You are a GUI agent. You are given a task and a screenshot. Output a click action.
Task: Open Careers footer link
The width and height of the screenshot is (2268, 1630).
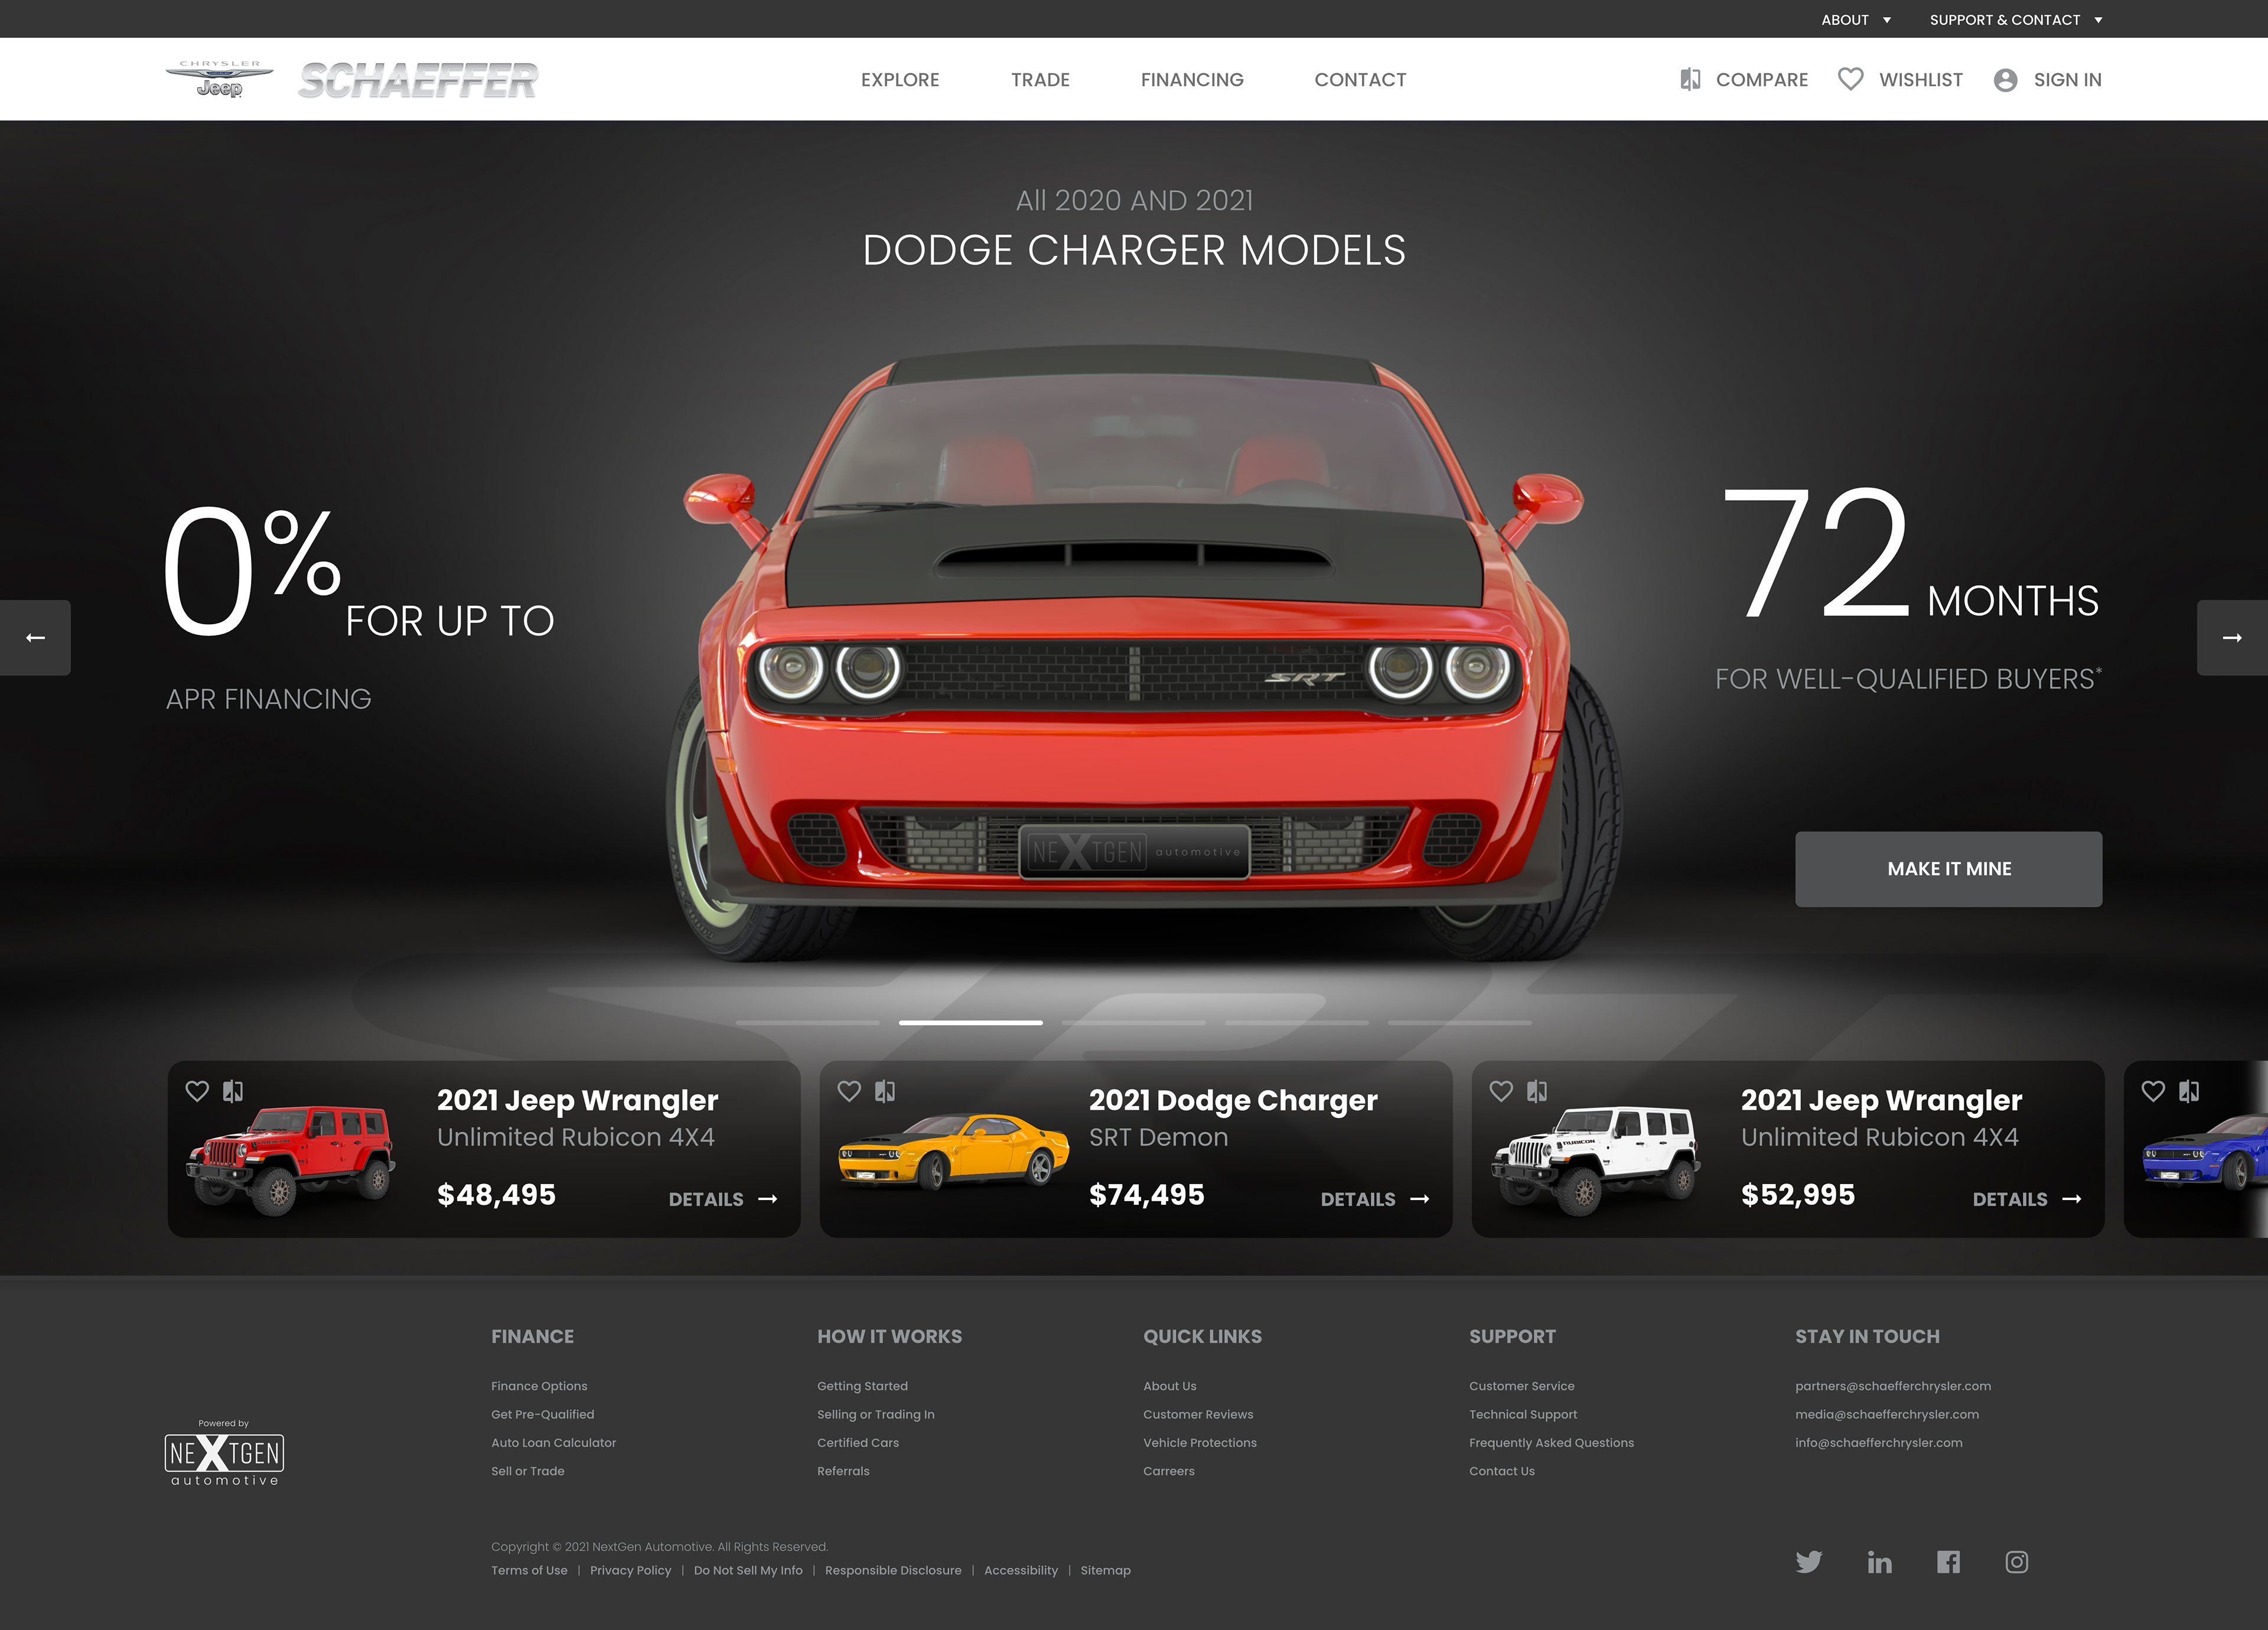tap(1168, 1471)
